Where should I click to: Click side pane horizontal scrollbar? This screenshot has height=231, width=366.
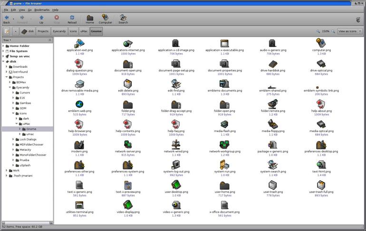(27, 223)
